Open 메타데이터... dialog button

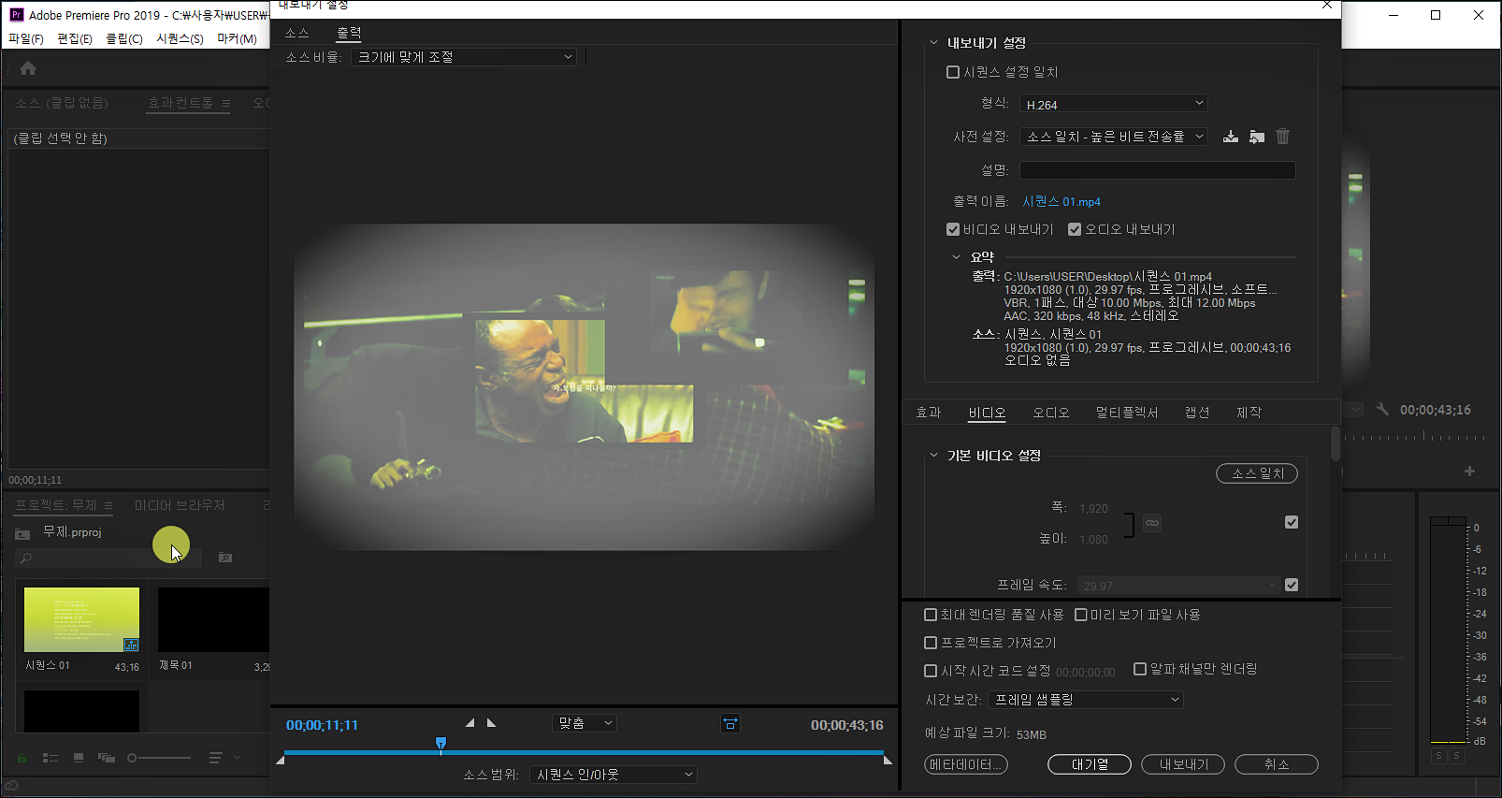(966, 764)
